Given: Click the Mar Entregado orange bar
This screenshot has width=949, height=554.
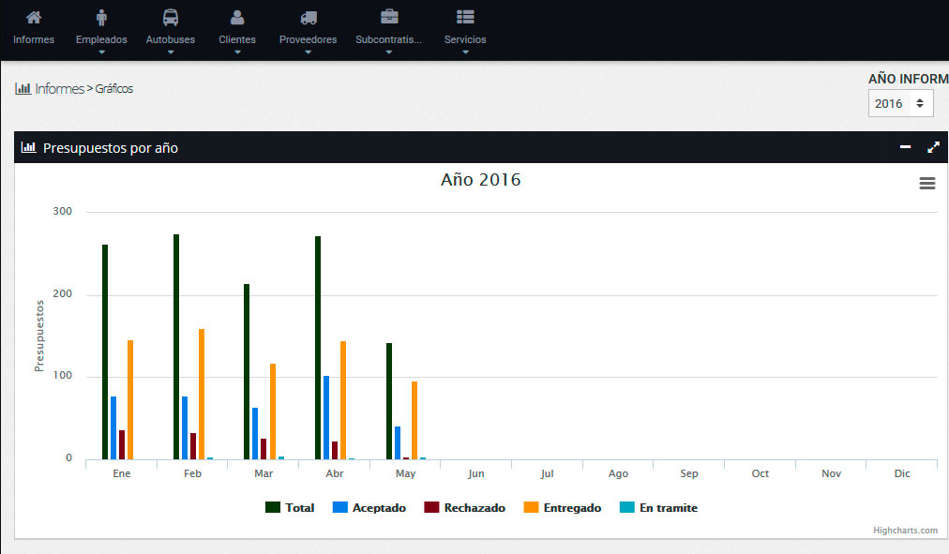Looking at the screenshot, I should click(273, 412).
